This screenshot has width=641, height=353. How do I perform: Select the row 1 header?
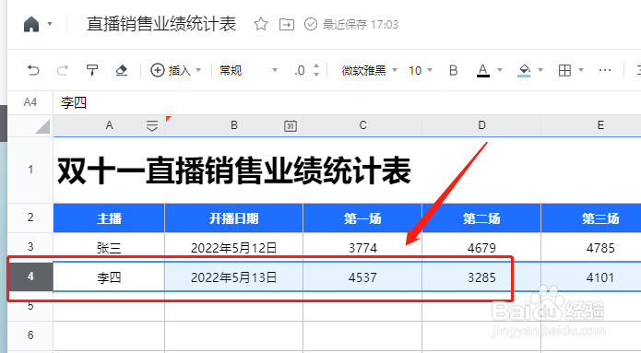(x=30, y=170)
